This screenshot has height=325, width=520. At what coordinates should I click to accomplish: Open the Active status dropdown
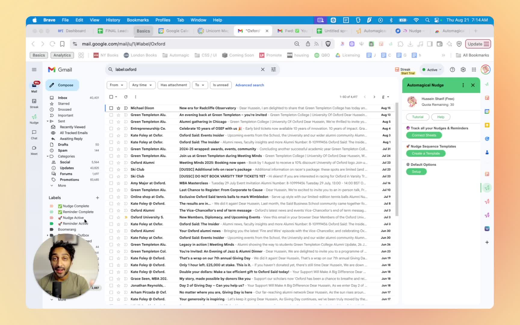pos(432,70)
